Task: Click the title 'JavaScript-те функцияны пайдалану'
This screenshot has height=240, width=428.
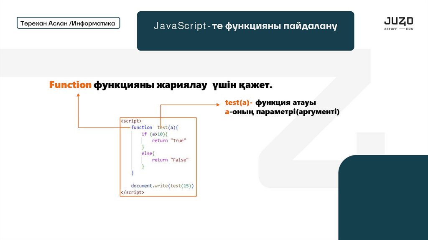Action: [245, 26]
